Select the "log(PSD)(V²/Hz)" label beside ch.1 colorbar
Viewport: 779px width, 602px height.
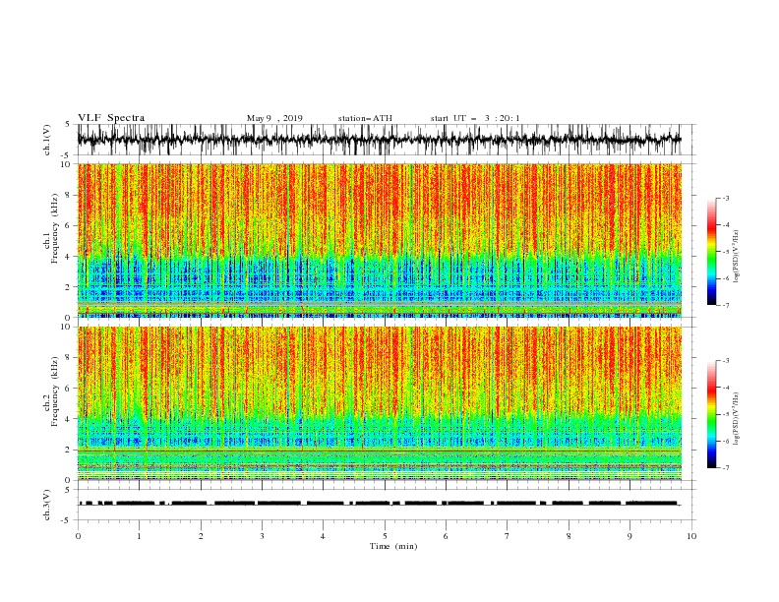click(736, 257)
